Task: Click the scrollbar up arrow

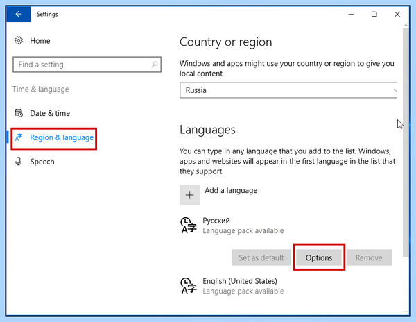Action: coord(406,25)
